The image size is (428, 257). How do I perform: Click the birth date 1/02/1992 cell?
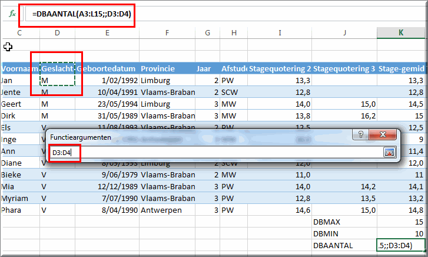point(107,80)
